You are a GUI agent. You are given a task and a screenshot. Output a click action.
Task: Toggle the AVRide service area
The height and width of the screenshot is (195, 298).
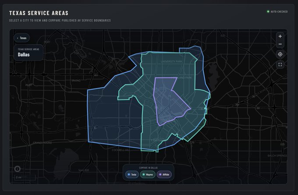point(164,174)
